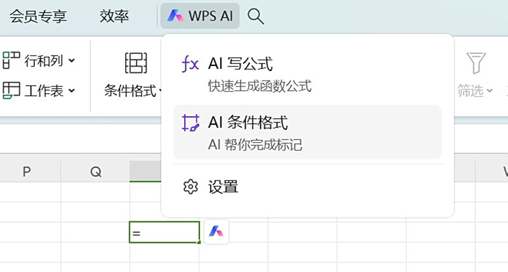Open 设置 in the WPS AI menu

308,187
